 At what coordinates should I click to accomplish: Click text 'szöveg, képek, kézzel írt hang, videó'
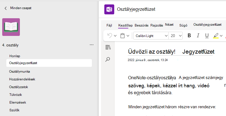click(x=169, y=86)
